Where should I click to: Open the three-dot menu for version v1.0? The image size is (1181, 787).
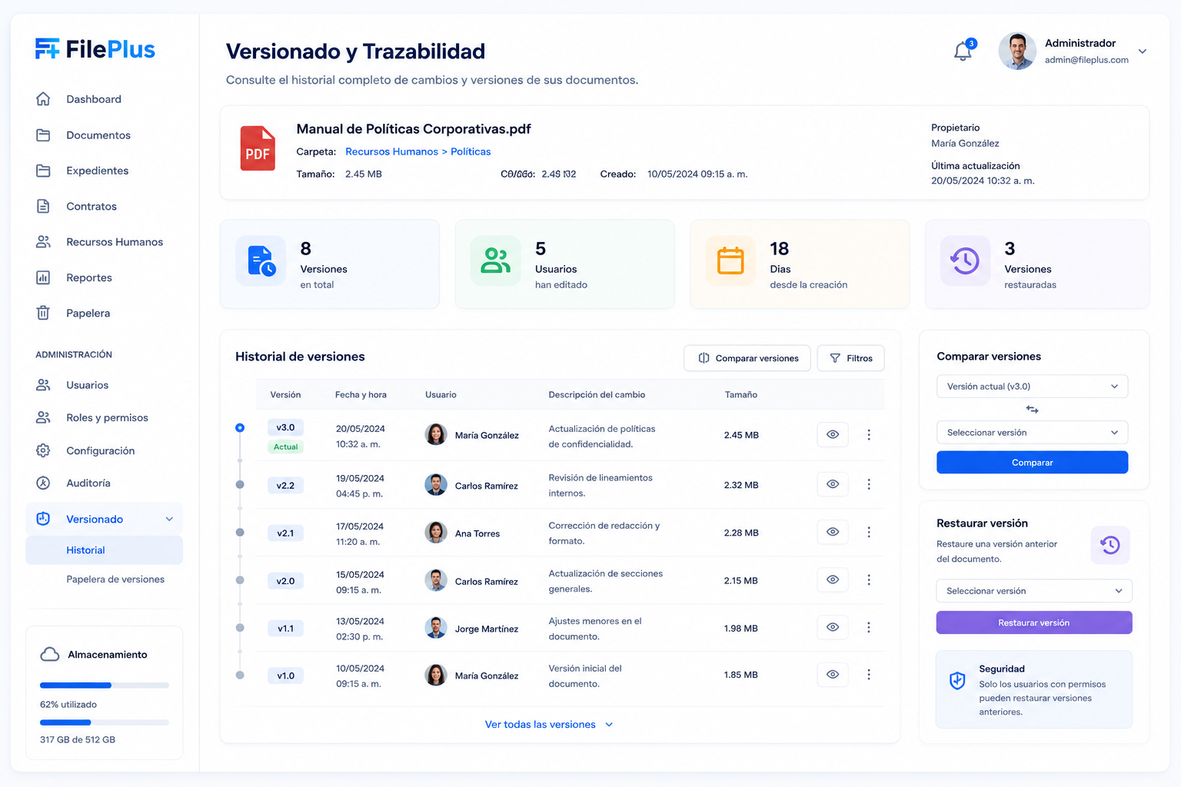[x=869, y=675]
